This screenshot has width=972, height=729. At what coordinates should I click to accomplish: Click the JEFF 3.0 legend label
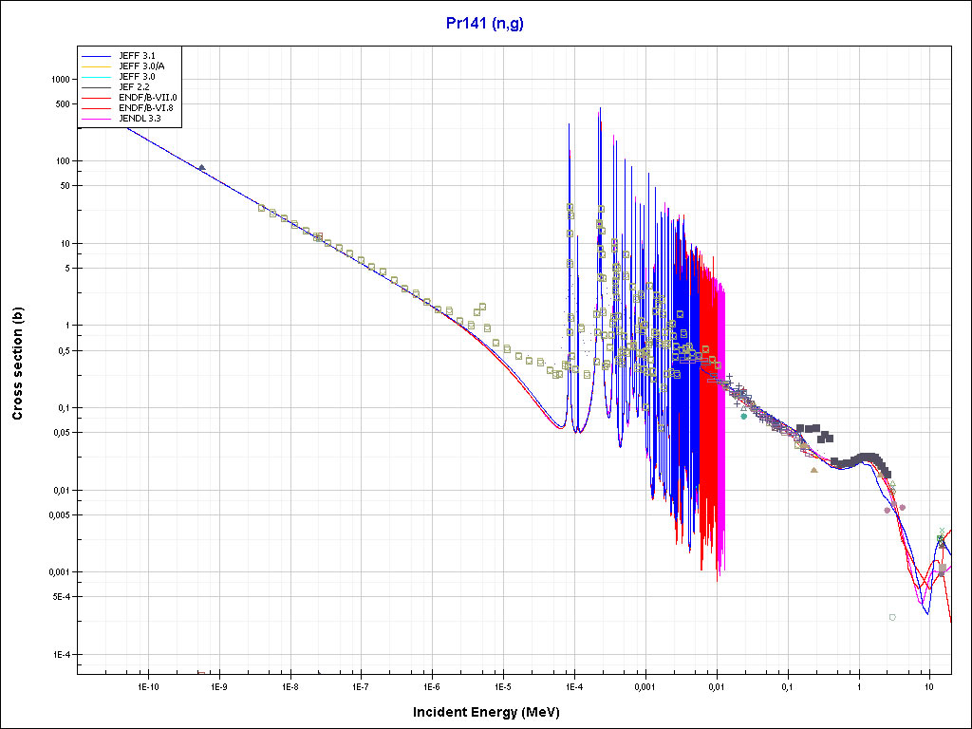(x=139, y=76)
